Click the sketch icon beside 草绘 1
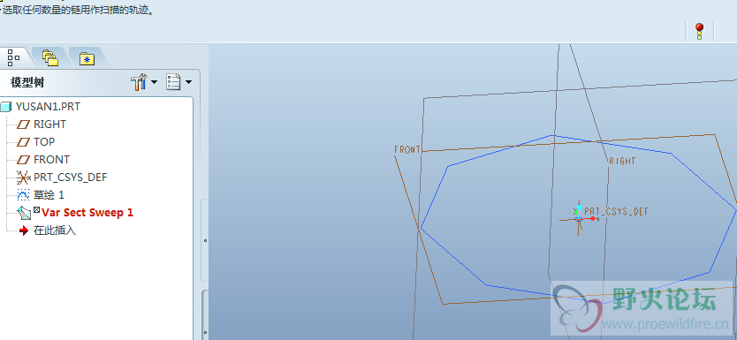The image size is (737, 340). coord(23,195)
